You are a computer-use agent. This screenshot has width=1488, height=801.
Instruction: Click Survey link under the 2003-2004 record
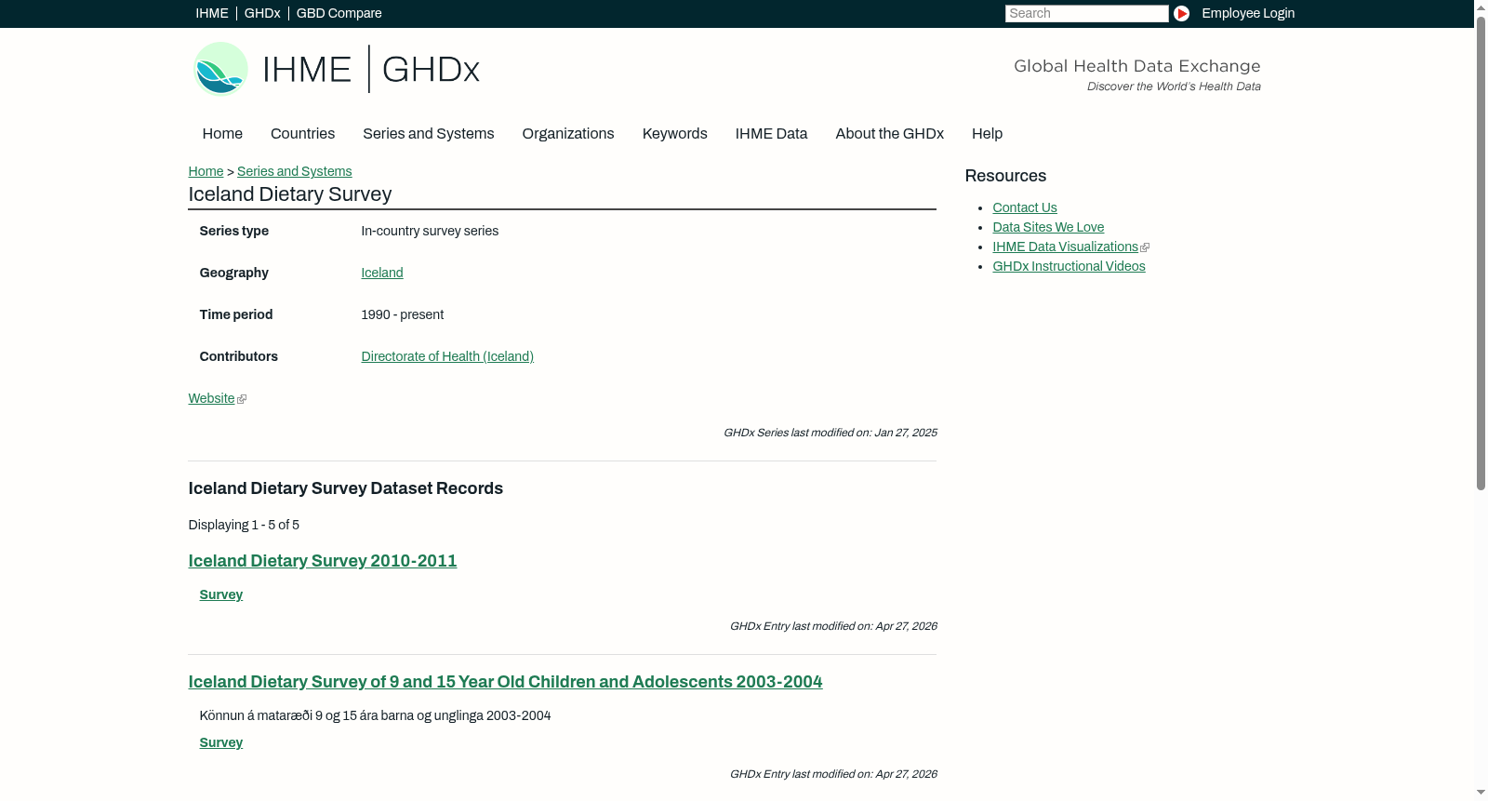221,742
